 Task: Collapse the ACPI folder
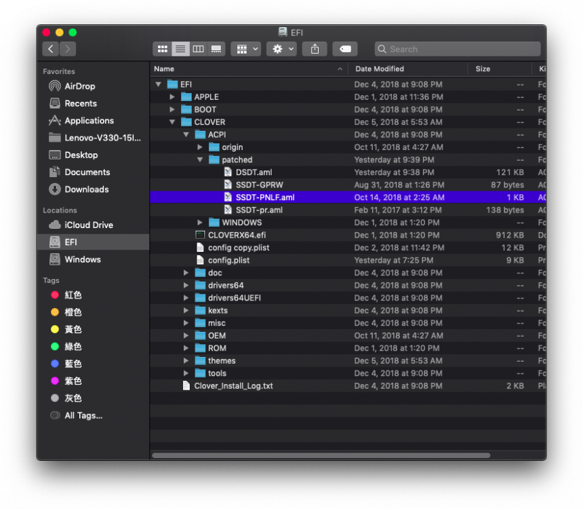coord(186,135)
